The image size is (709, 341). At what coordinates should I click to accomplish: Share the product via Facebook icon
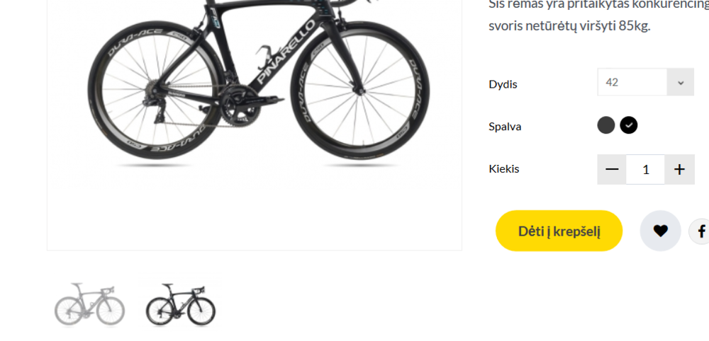click(700, 231)
